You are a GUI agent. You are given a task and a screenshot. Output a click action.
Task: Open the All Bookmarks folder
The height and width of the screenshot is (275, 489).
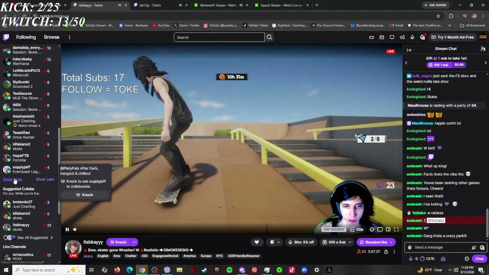tap(473, 26)
